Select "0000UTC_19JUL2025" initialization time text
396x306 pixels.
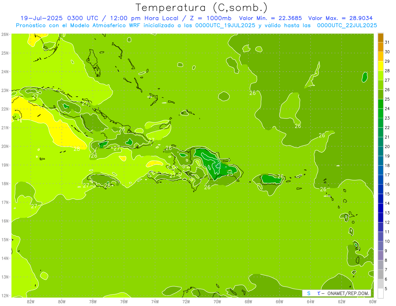pyautogui.click(x=225, y=25)
